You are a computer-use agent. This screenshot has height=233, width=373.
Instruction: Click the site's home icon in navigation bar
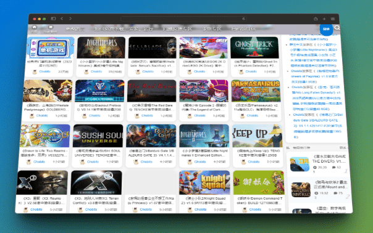pos(34,29)
